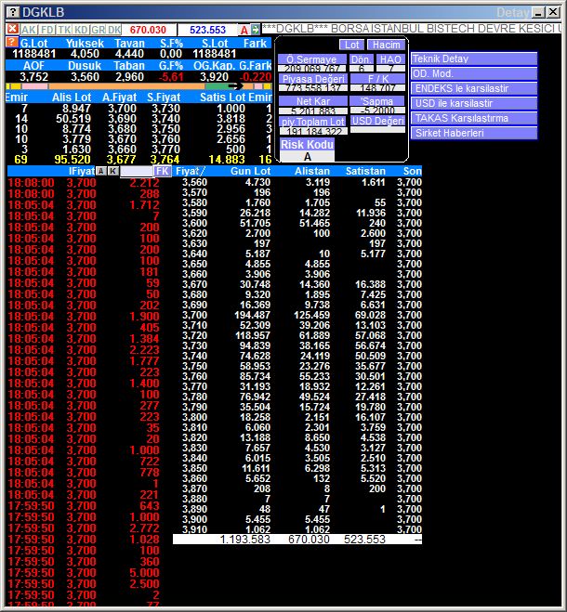567x612 pixels.
Task: Click the yellow total 95.520 bid lot value
Action: pos(73,159)
